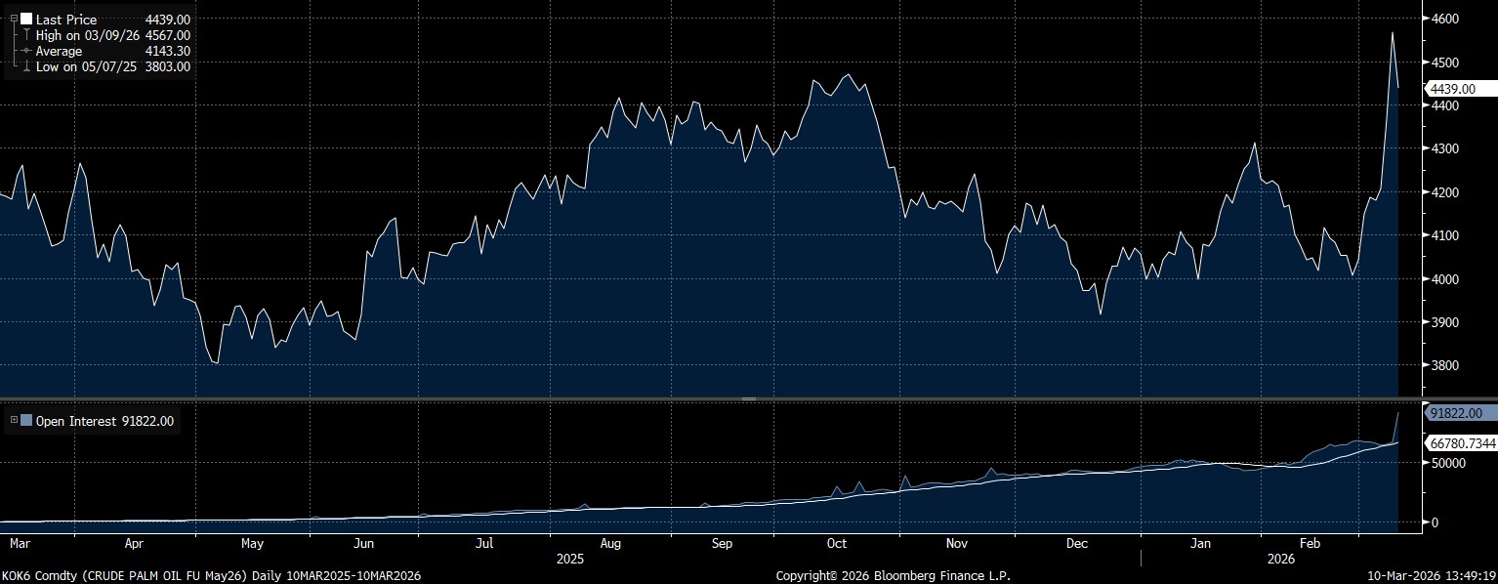Screen dimensions: 1498x584
Task: Collapse the Last Price legend tree
Action: (14, 19)
